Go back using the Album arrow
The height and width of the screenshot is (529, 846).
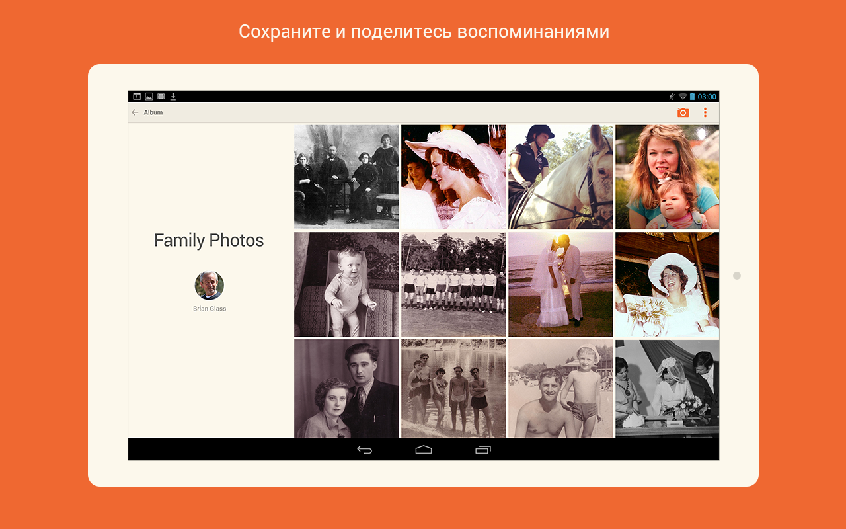pos(135,112)
